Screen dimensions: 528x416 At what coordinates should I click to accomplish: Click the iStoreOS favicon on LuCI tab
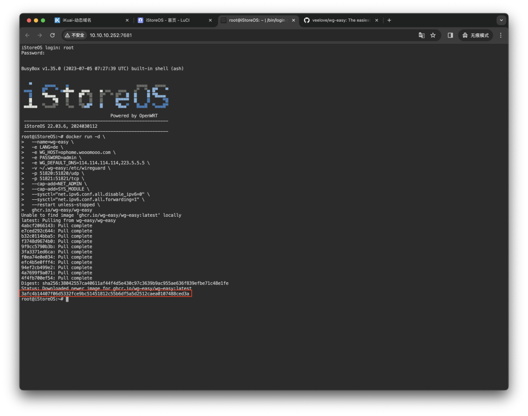tap(140, 20)
